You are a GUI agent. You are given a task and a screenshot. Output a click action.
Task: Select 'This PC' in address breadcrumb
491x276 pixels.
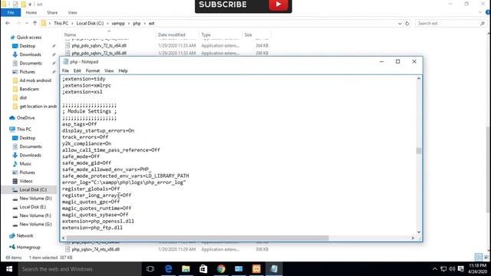pos(61,24)
